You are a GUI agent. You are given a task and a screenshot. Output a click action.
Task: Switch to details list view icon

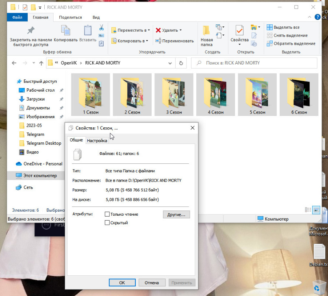tap(308, 210)
